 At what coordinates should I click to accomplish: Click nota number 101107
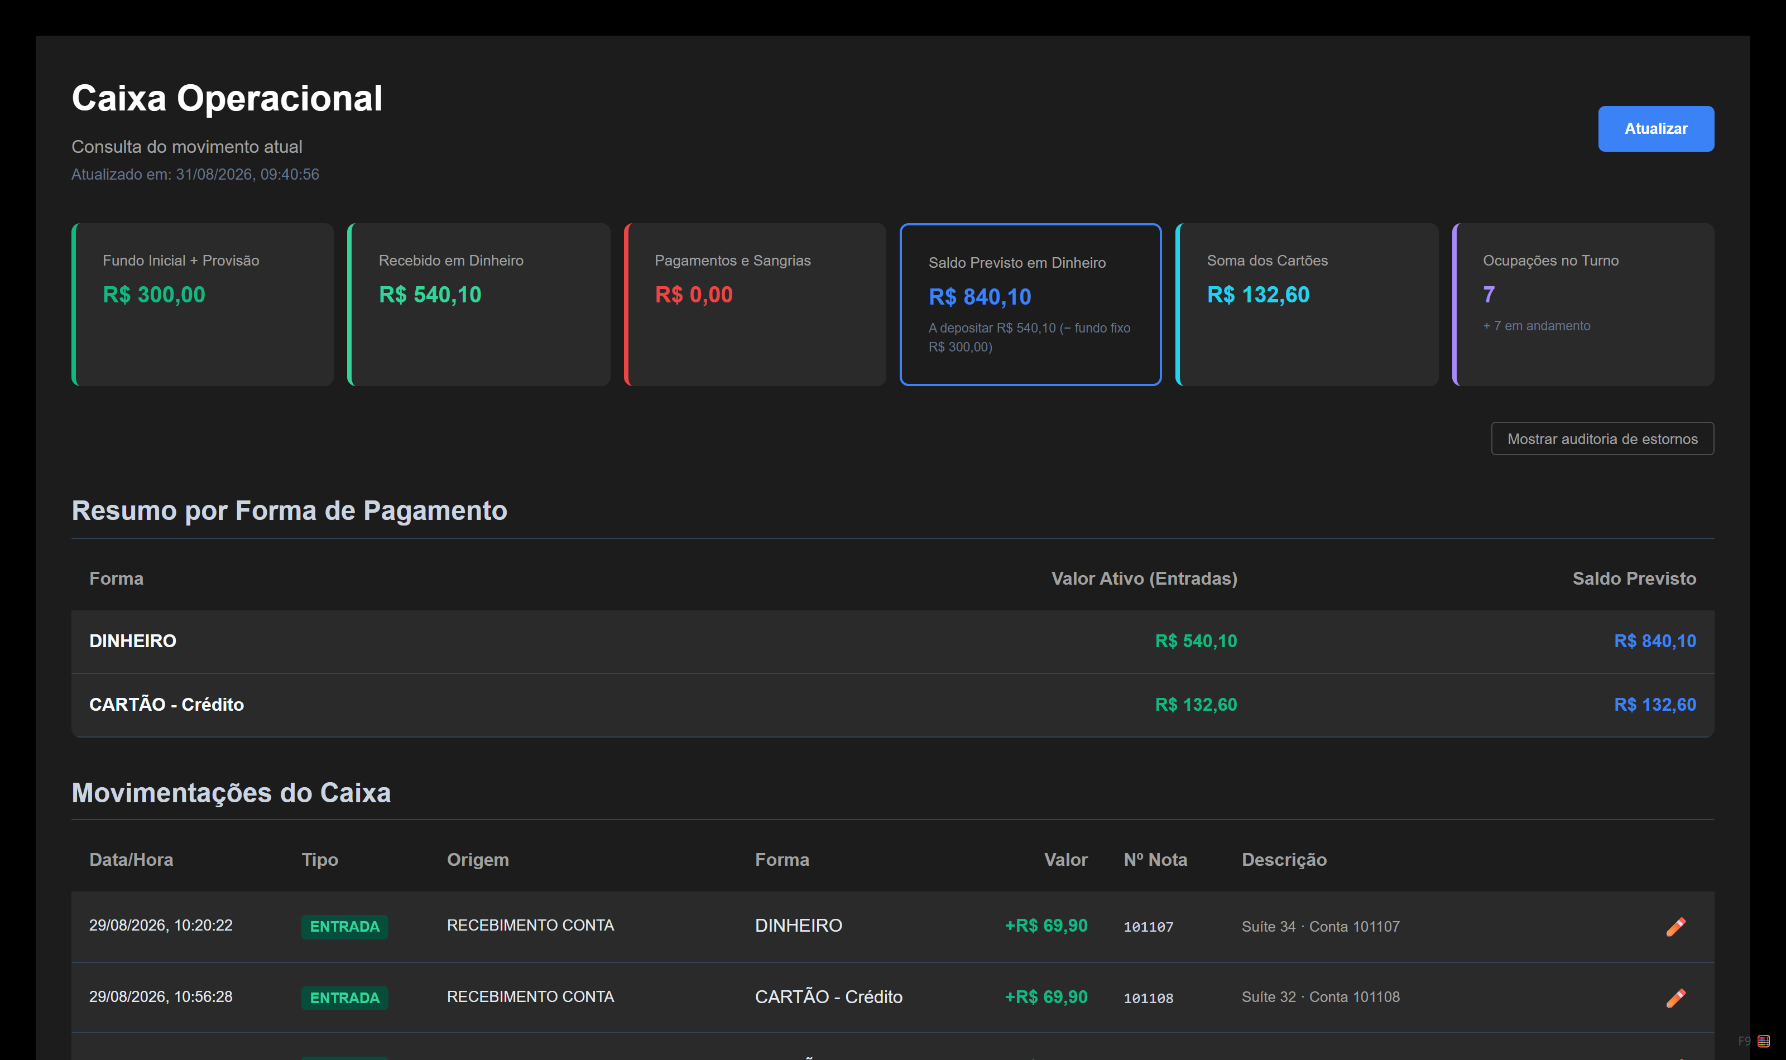1148,927
